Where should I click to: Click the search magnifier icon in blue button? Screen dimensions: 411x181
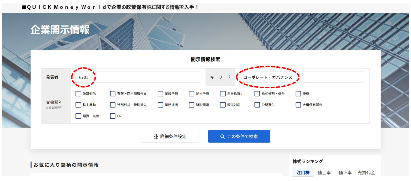tap(223, 137)
